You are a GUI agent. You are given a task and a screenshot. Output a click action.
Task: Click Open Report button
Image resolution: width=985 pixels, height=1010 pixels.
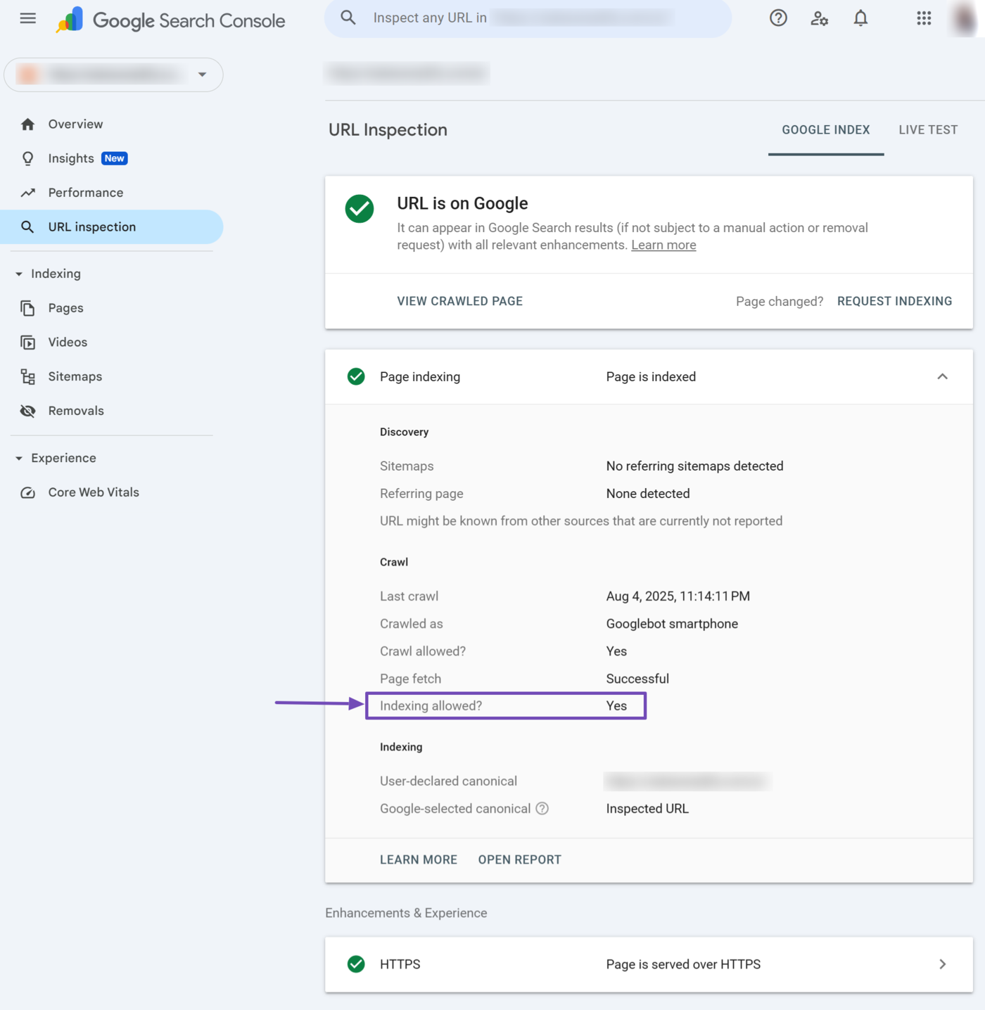click(x=520, y=859)
